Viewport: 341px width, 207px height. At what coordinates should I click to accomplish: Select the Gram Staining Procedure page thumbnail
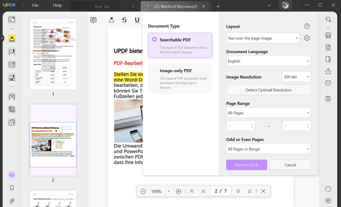pyautogui.click(x=53, y=198)
